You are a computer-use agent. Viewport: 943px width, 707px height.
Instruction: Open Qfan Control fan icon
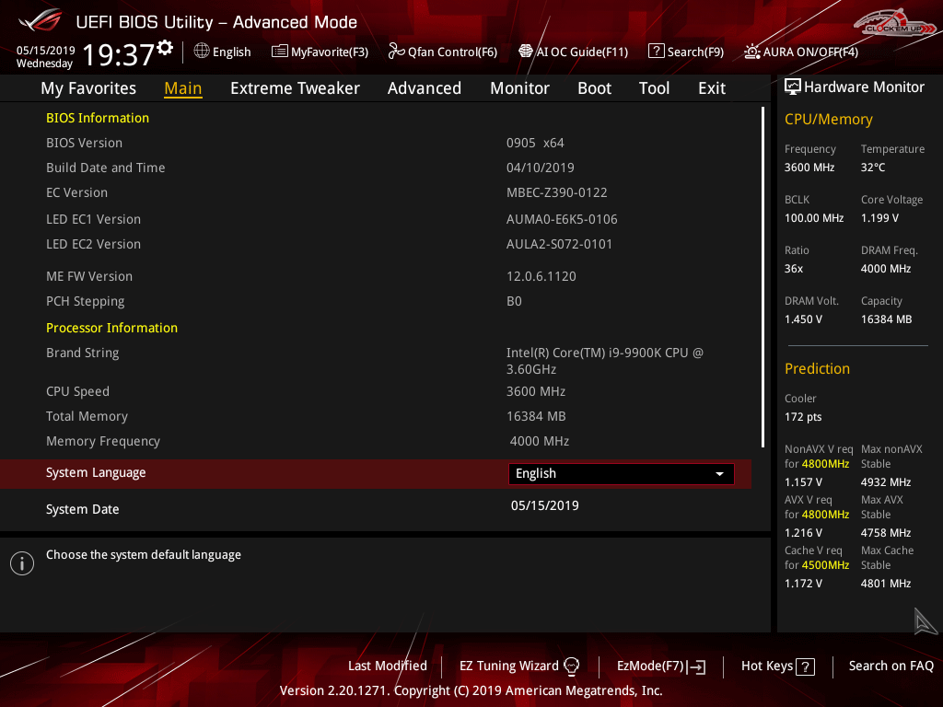(397, 52)
